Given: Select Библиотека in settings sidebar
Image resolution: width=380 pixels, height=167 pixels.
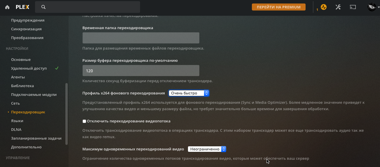Looking at the screenshot, I should coord(22,86).
